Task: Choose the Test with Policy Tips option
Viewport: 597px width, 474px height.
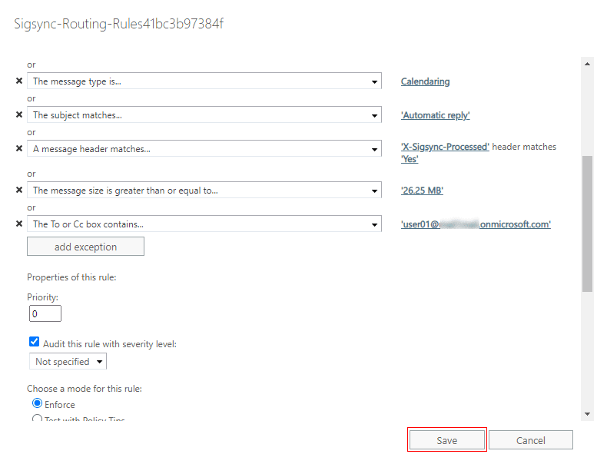Action: [37, 419]
